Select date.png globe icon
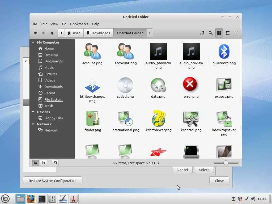 pos(158,85)
